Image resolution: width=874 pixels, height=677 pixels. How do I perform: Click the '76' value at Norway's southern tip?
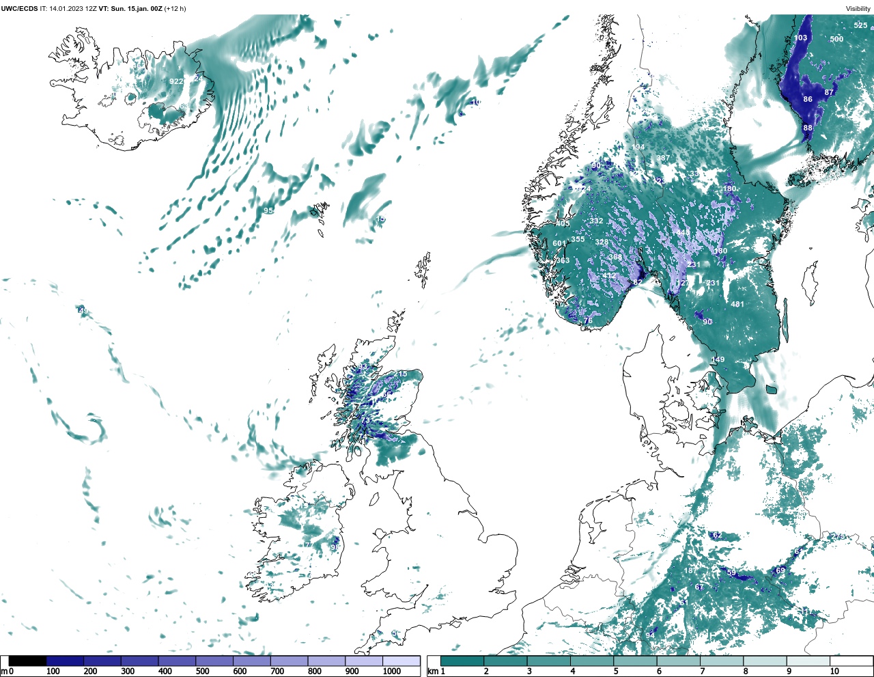pyautogui.click(x=588, y=320)
